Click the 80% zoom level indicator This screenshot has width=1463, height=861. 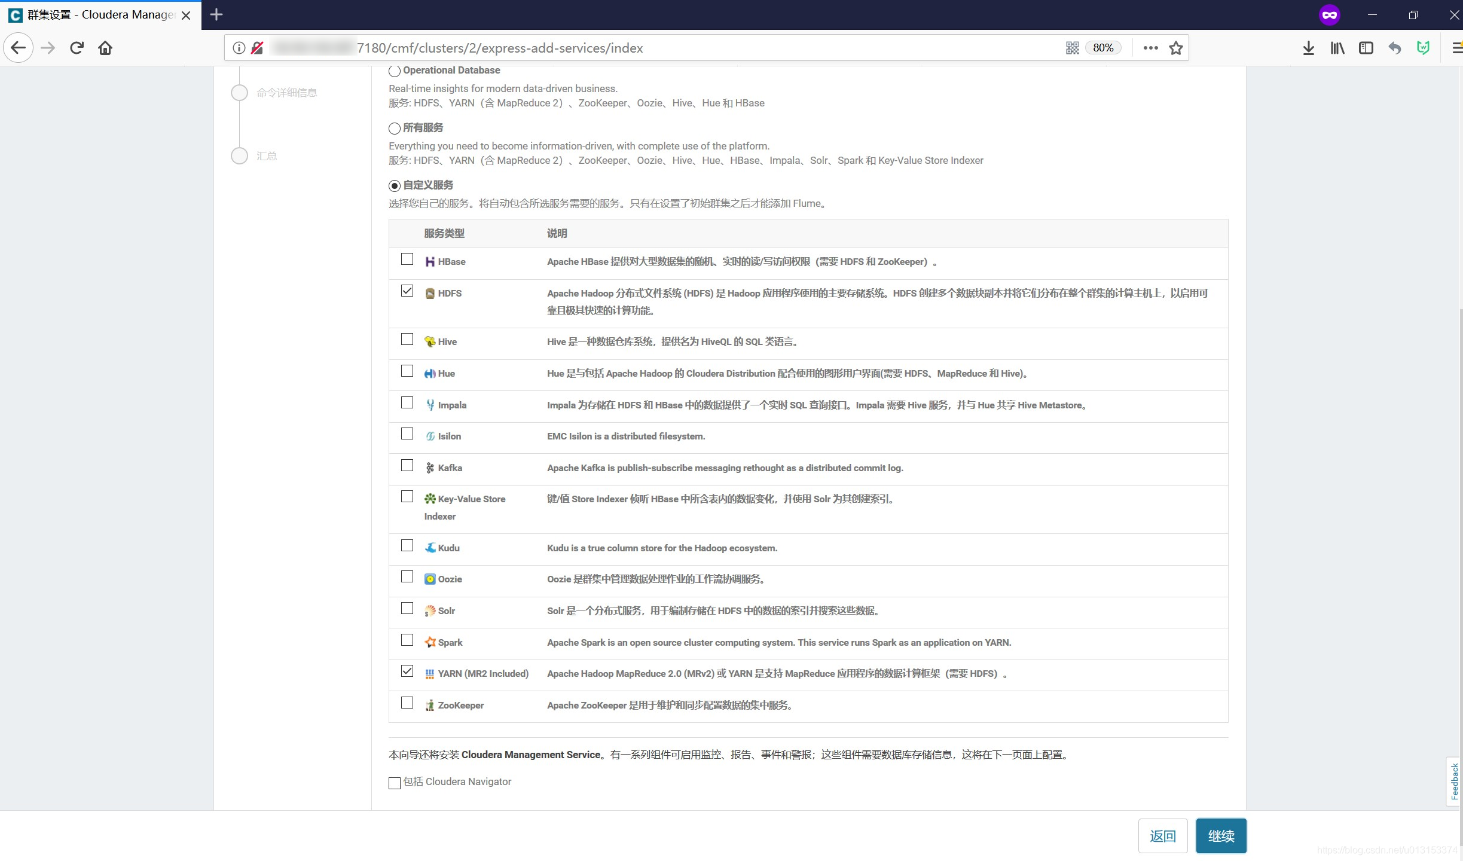[1103, 48]
